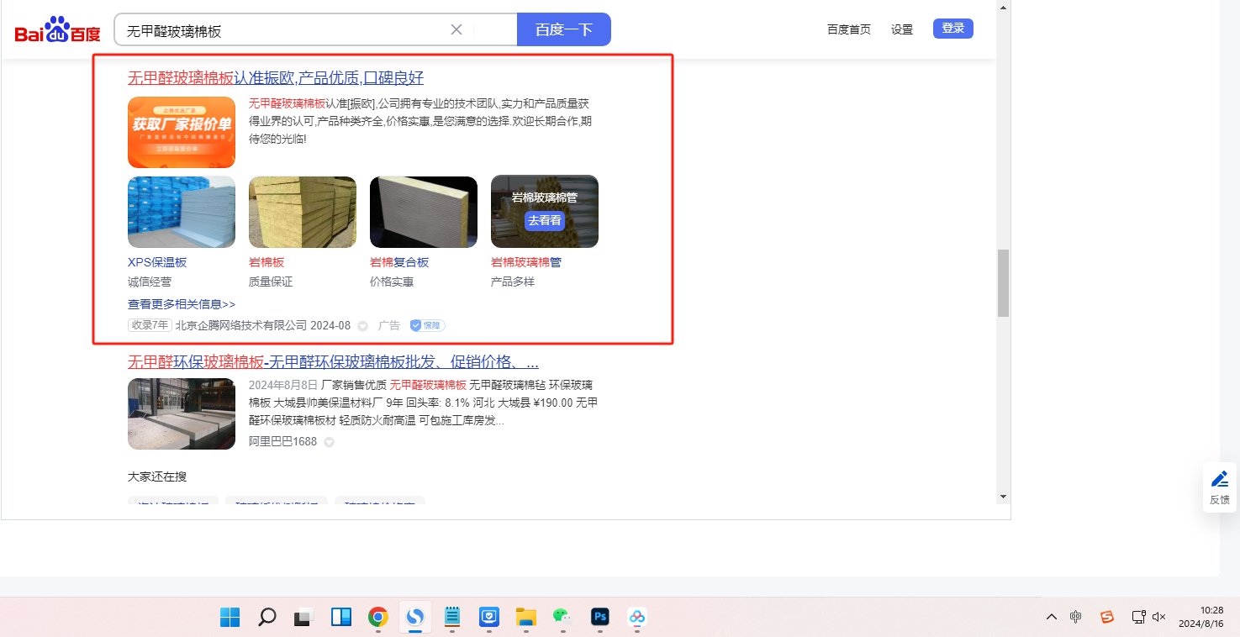Open Google Chrome from the taskbar
1240x637 pixels.
pos(378,617)
